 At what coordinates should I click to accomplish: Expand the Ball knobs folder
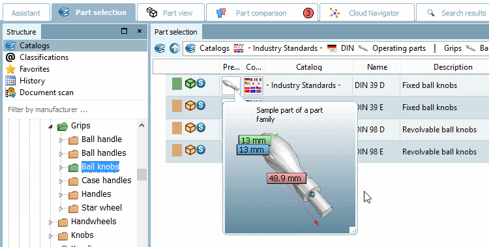[61, 167]
